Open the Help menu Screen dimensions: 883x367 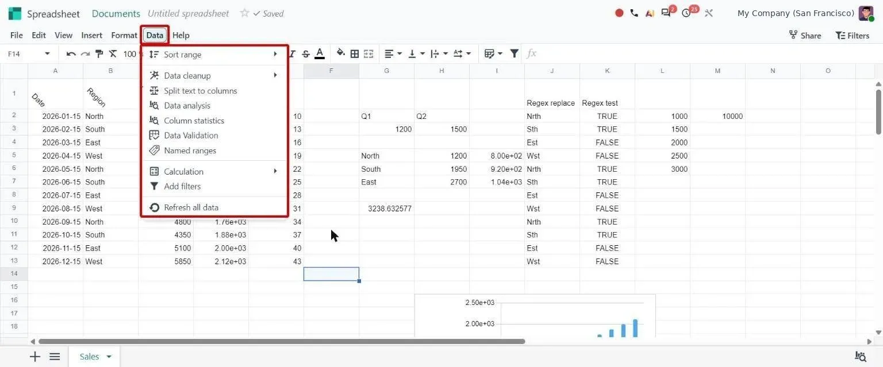(181, 35)
